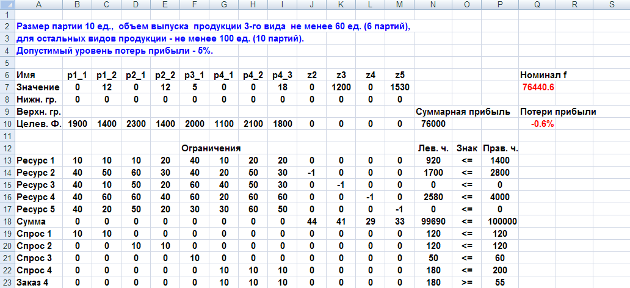Select the 'Верхн. гр.' row label
The height and width of the screenshot is (288, 630).
point(39,112)
